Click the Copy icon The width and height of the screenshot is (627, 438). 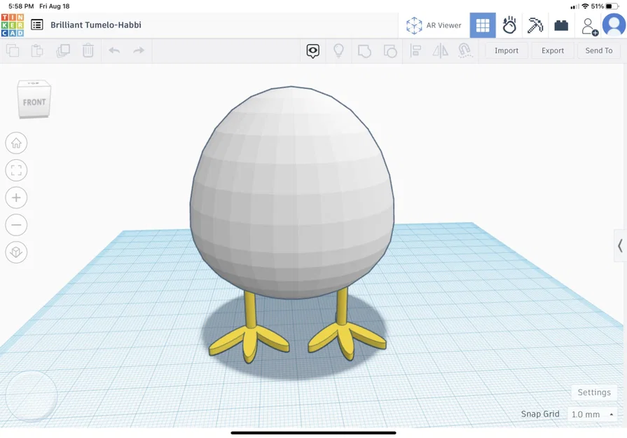pos(13,50)
